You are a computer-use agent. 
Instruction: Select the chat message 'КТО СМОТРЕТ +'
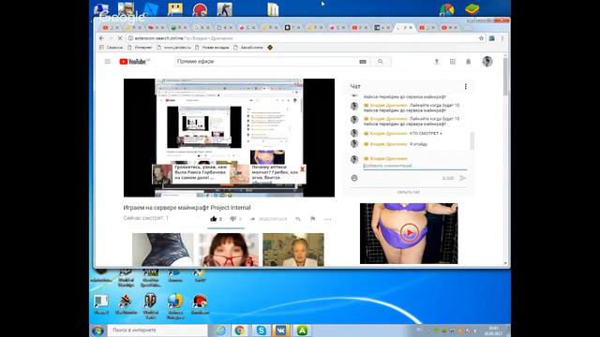[x=426, y=133]
